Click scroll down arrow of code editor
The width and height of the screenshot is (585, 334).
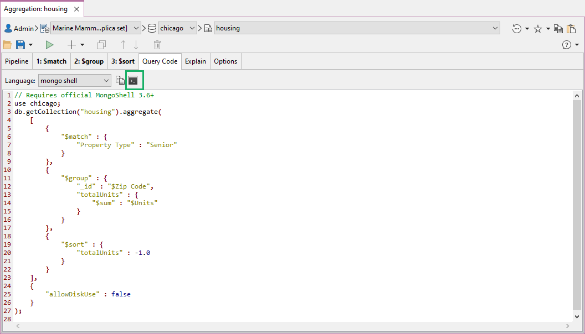coord(577,317)
